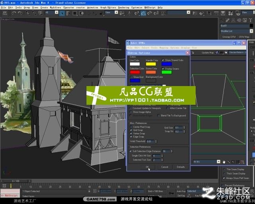Click the white Line Color swatch
Viewport: 255px width, 204px height.
pyautogui.click(x=135, y=64)
